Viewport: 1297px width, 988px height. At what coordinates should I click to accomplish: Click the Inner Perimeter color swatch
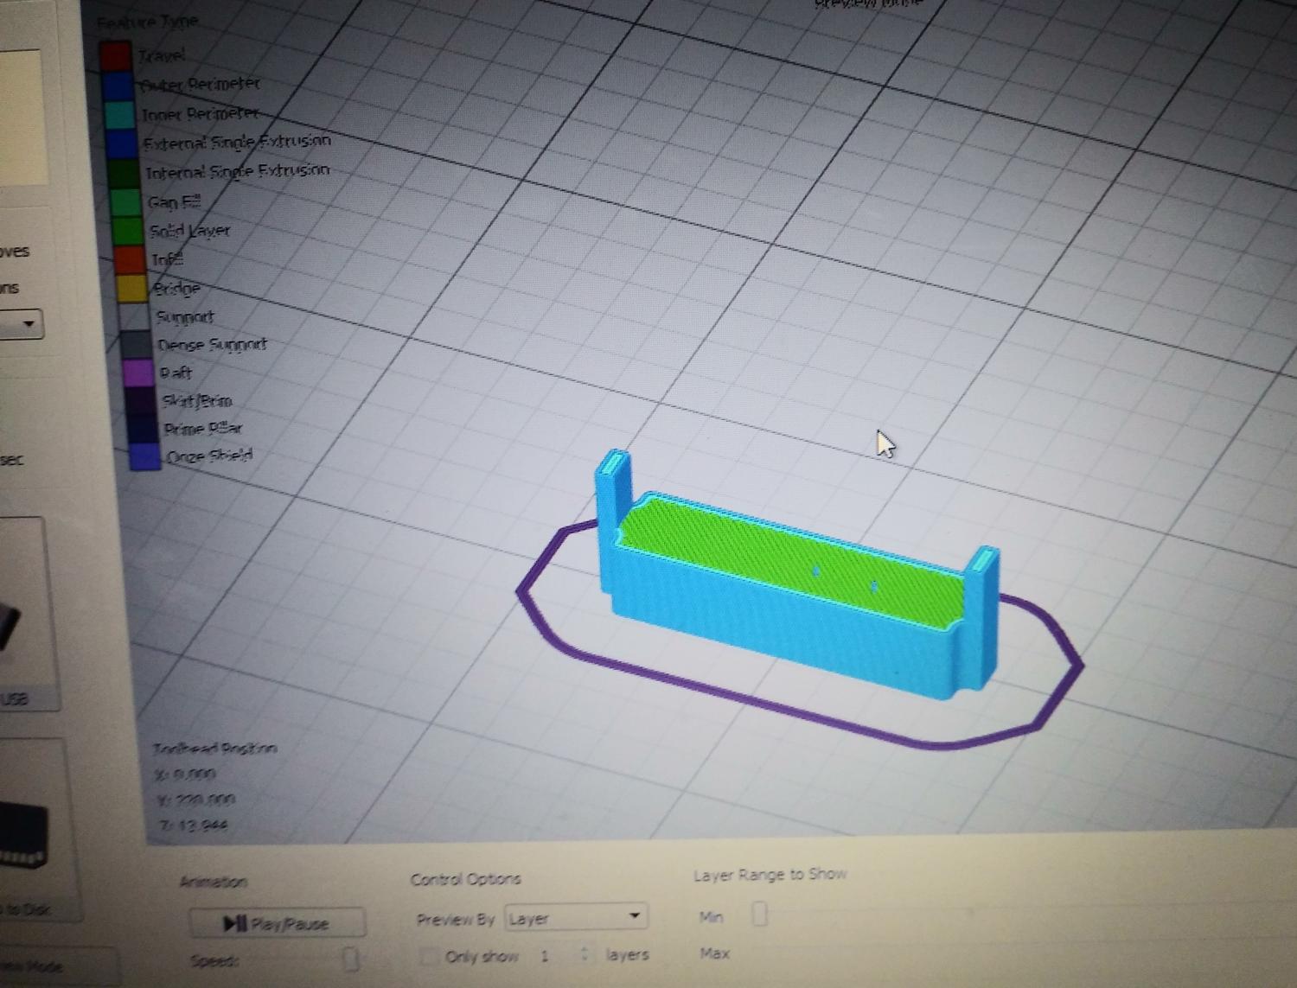tap(119, 114)
